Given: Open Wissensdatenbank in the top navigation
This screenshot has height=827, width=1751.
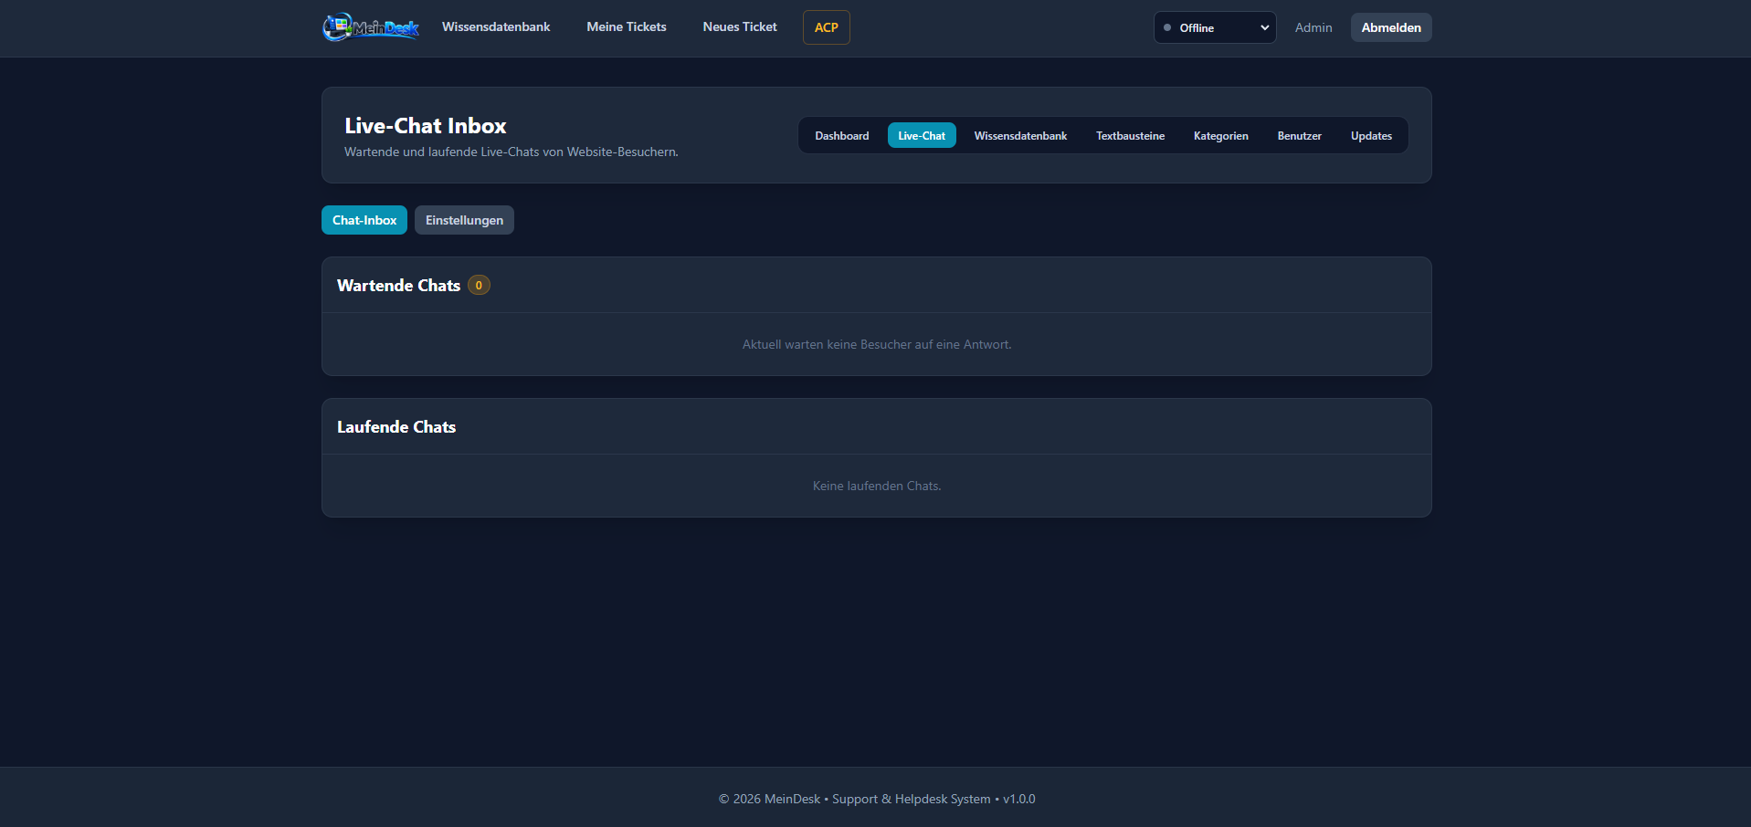Looking at the screenshot, I should [496, 27].
